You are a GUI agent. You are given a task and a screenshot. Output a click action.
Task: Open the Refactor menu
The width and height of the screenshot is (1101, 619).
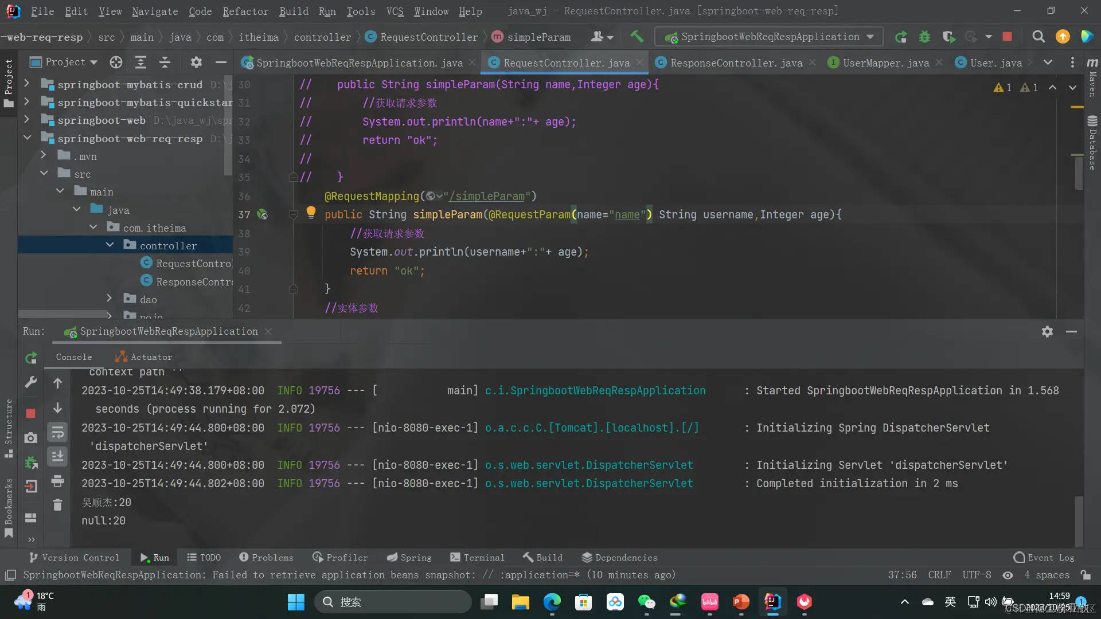pos(245,11)
